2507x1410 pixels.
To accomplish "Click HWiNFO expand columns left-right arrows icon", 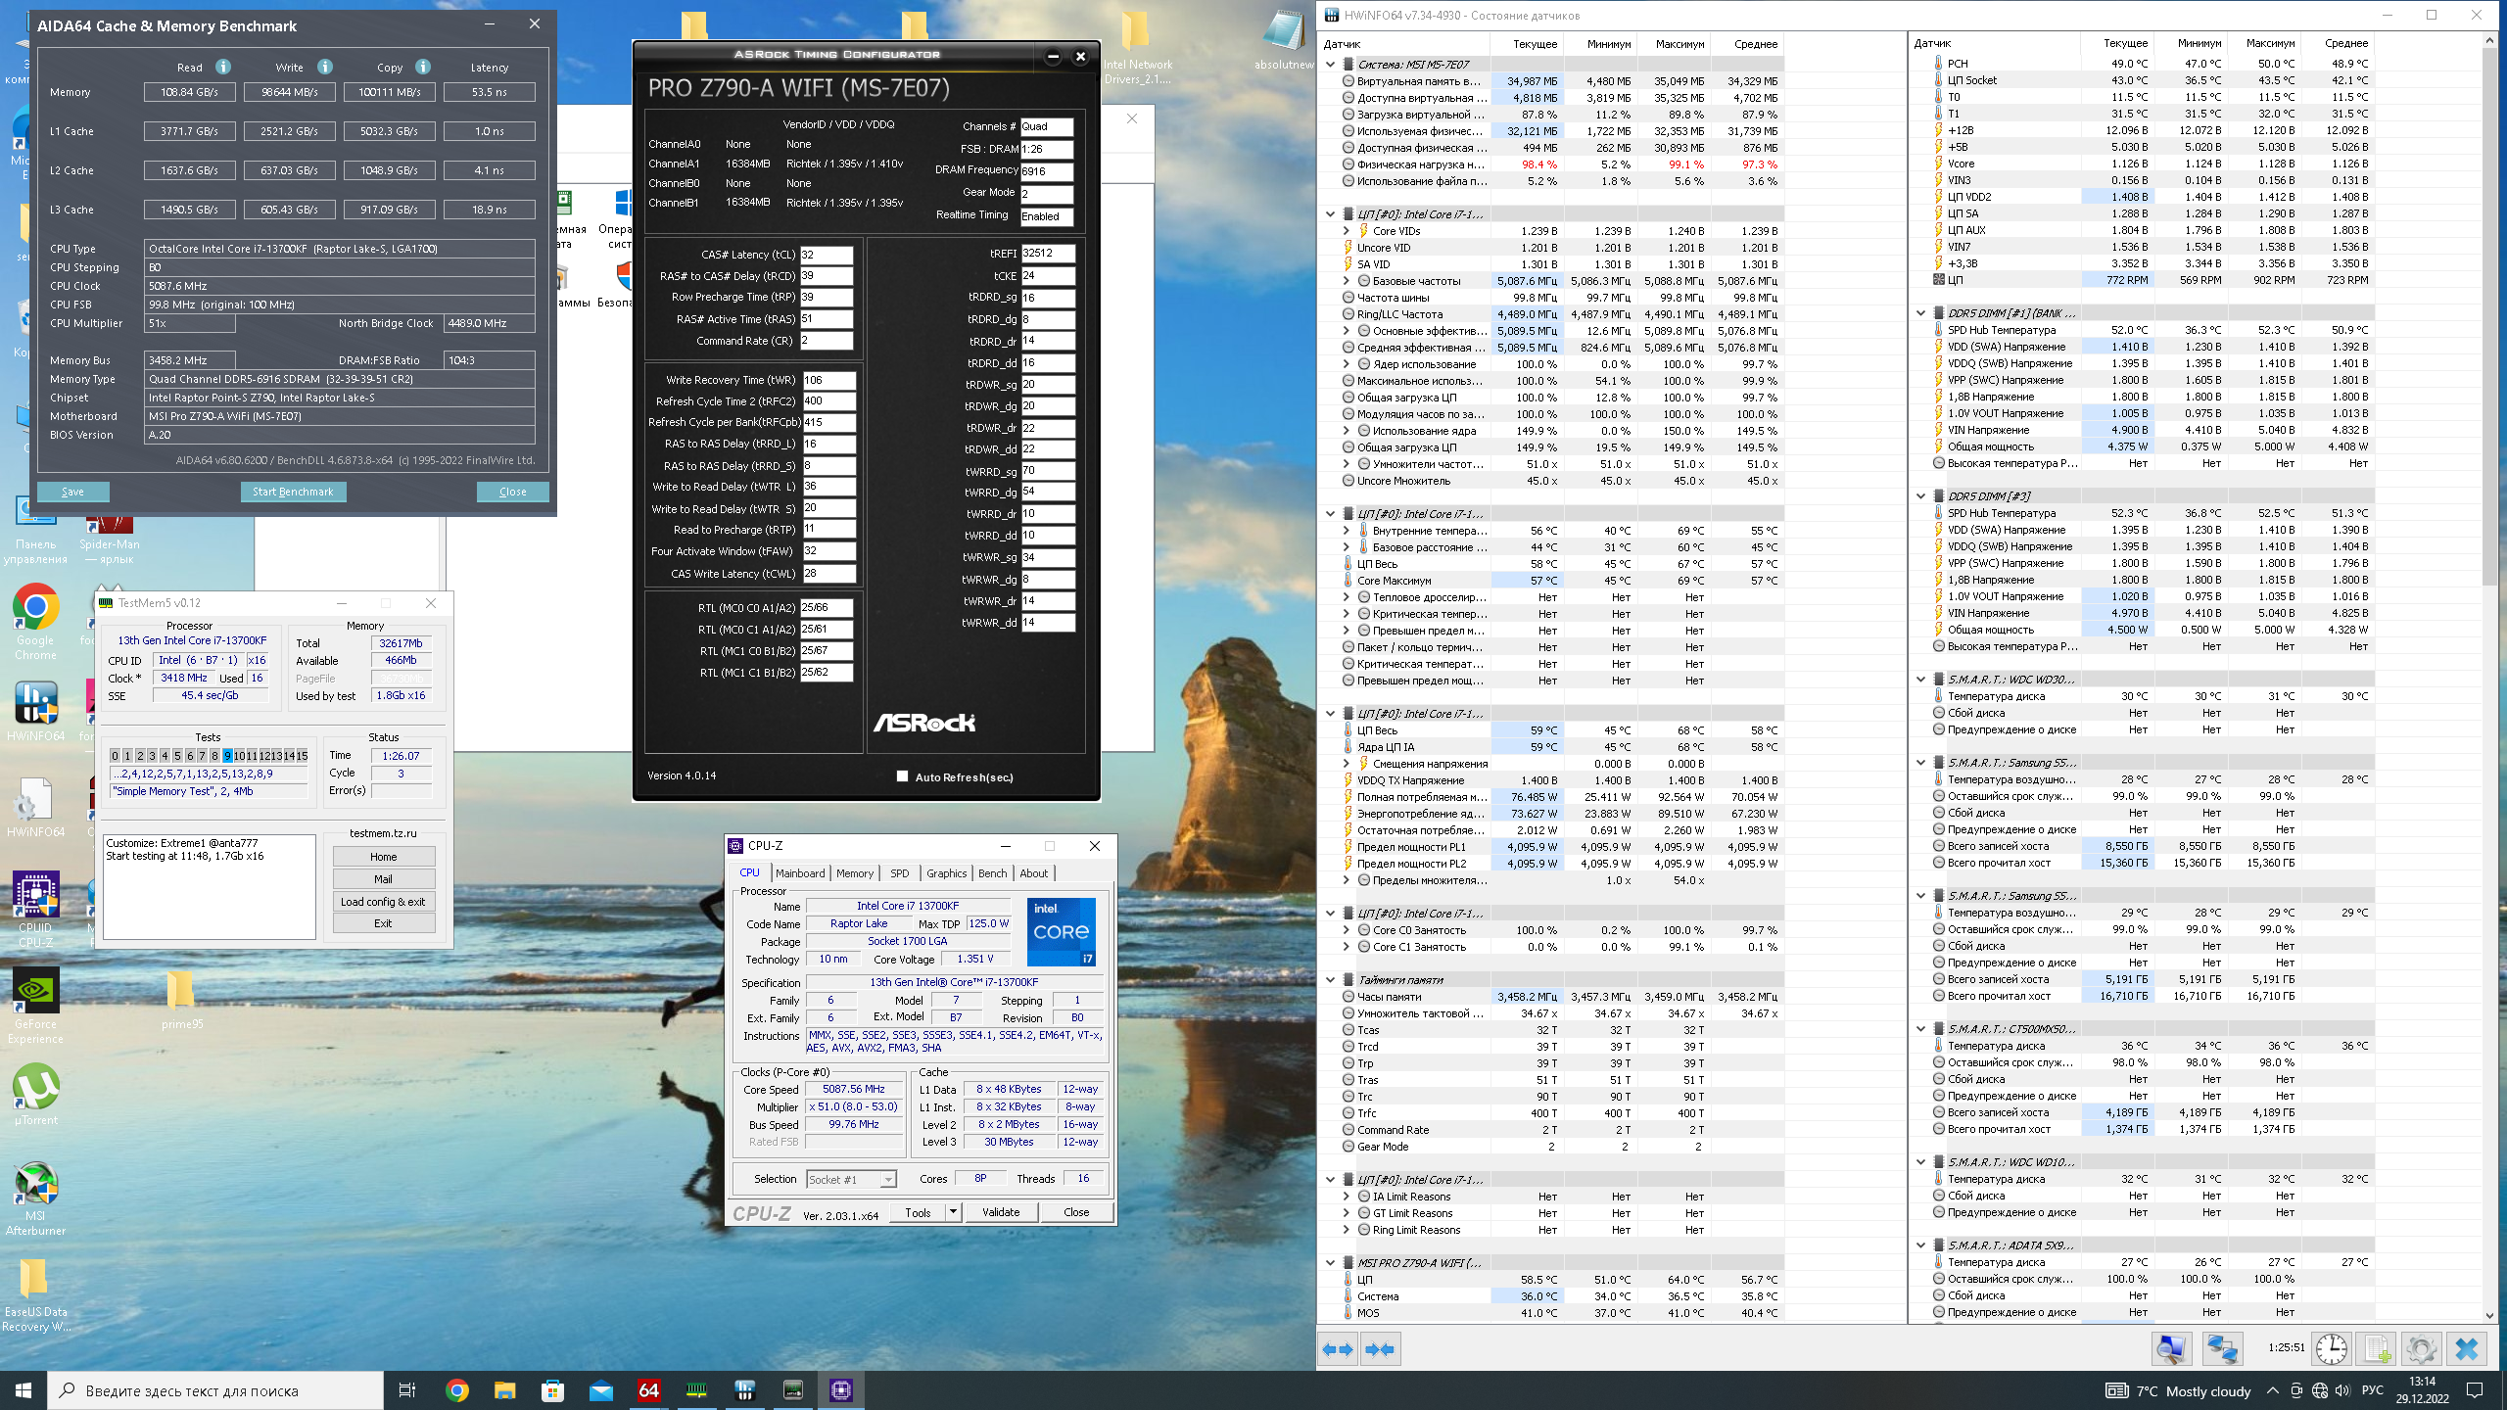I will (1338, 1349).
